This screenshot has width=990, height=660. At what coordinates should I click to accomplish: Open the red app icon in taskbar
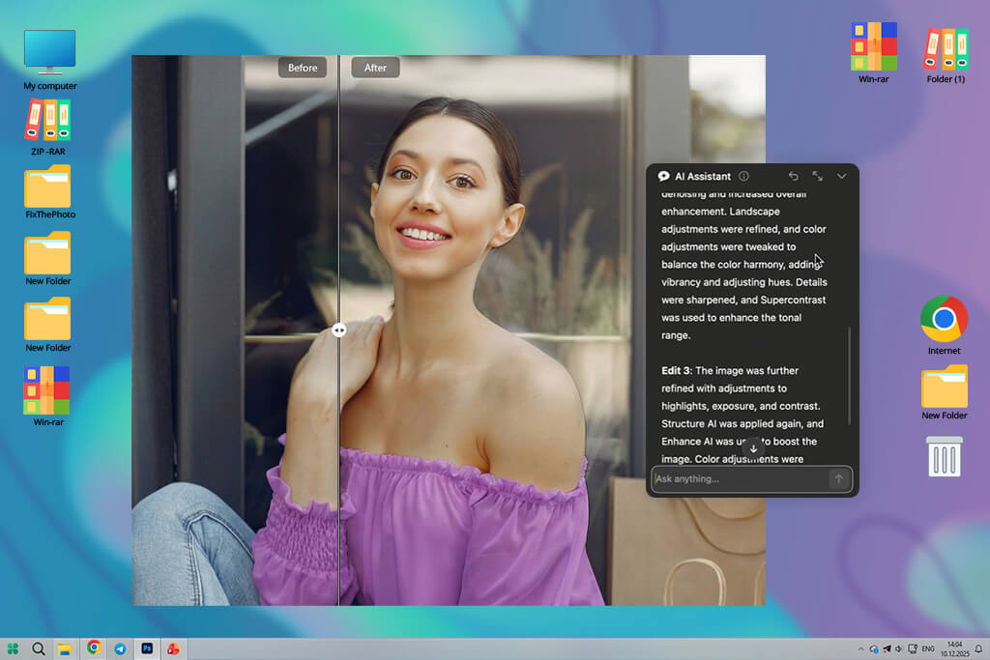(x=173, y=648)
